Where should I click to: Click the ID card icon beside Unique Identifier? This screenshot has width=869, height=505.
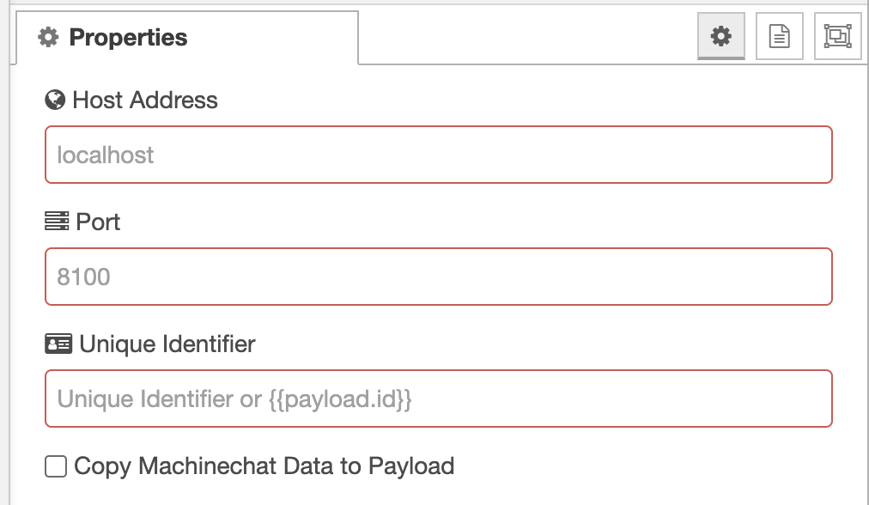[58, 344]
